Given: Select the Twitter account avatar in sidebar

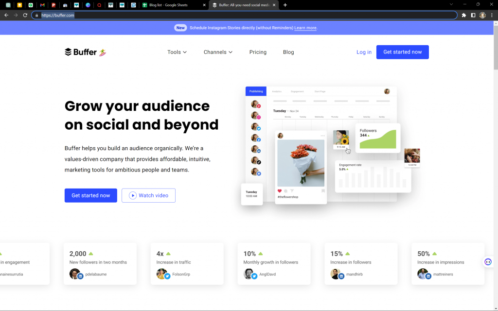Looking at the screenshot, I should 256,127.
